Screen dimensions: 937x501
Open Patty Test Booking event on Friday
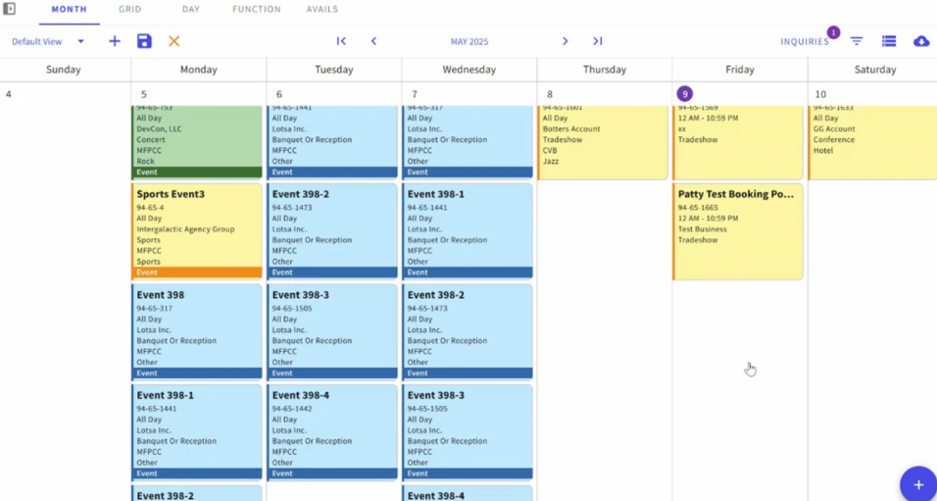[x=738, y=232]
